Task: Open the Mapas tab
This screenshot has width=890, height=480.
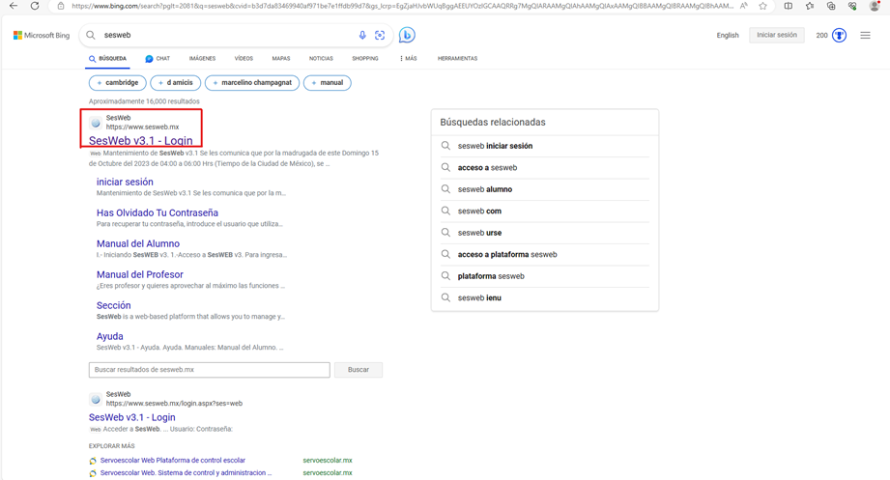Action: click(281, 59)
